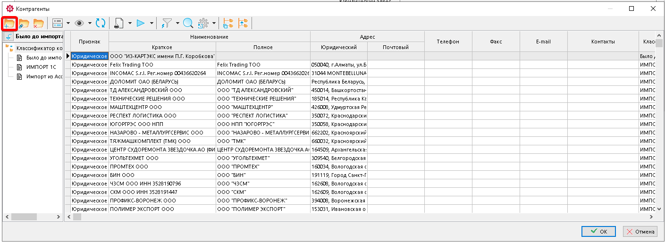Select the Классификатор root tree node
This screenshot has width=665, height=243.
click(x=39, y=48)
